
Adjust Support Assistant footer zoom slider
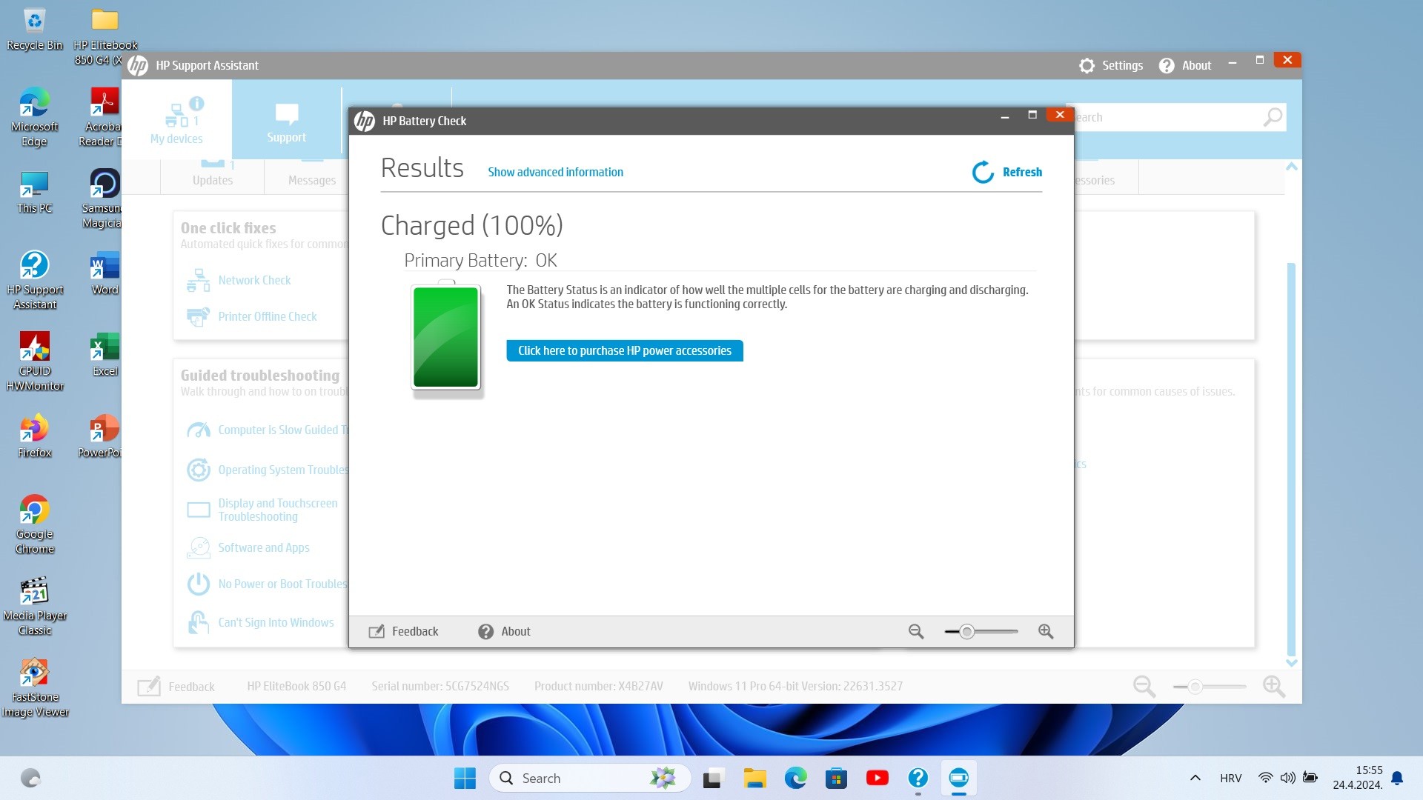(1195, 687)
